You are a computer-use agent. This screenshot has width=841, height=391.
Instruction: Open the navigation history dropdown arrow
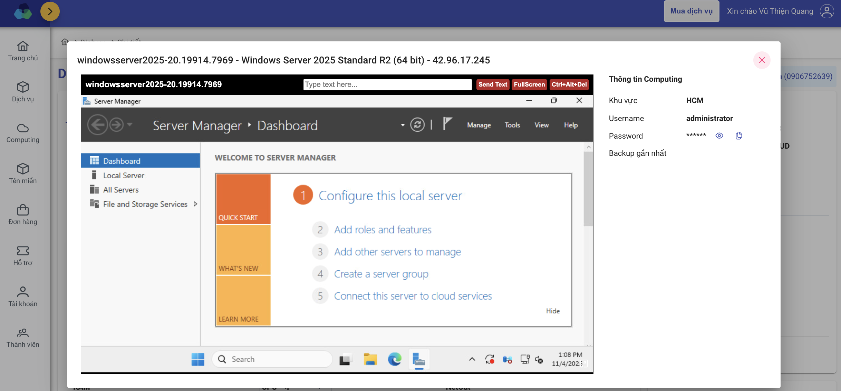coord(130,124)
